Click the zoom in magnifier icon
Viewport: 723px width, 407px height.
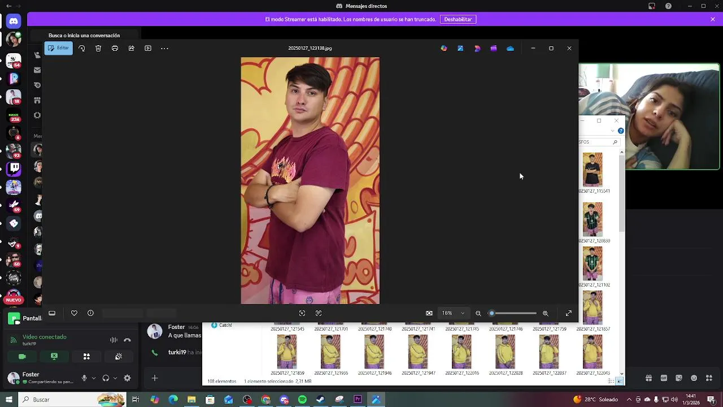point(545,313)
